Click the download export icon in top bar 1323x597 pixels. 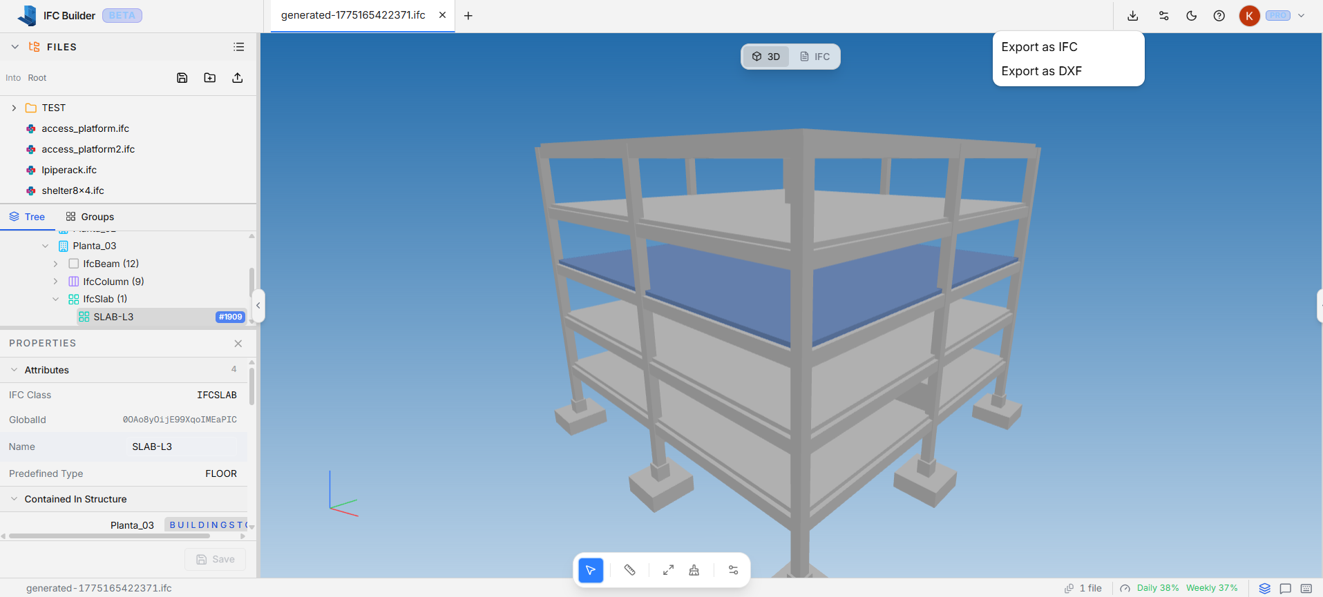[1133, 16]
